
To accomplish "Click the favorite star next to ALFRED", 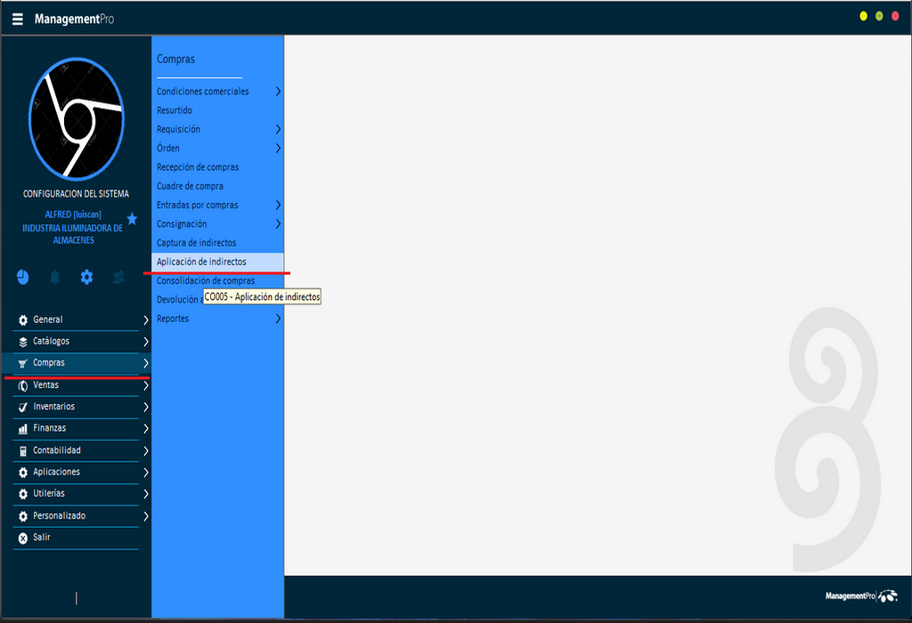I will (132, 218).
